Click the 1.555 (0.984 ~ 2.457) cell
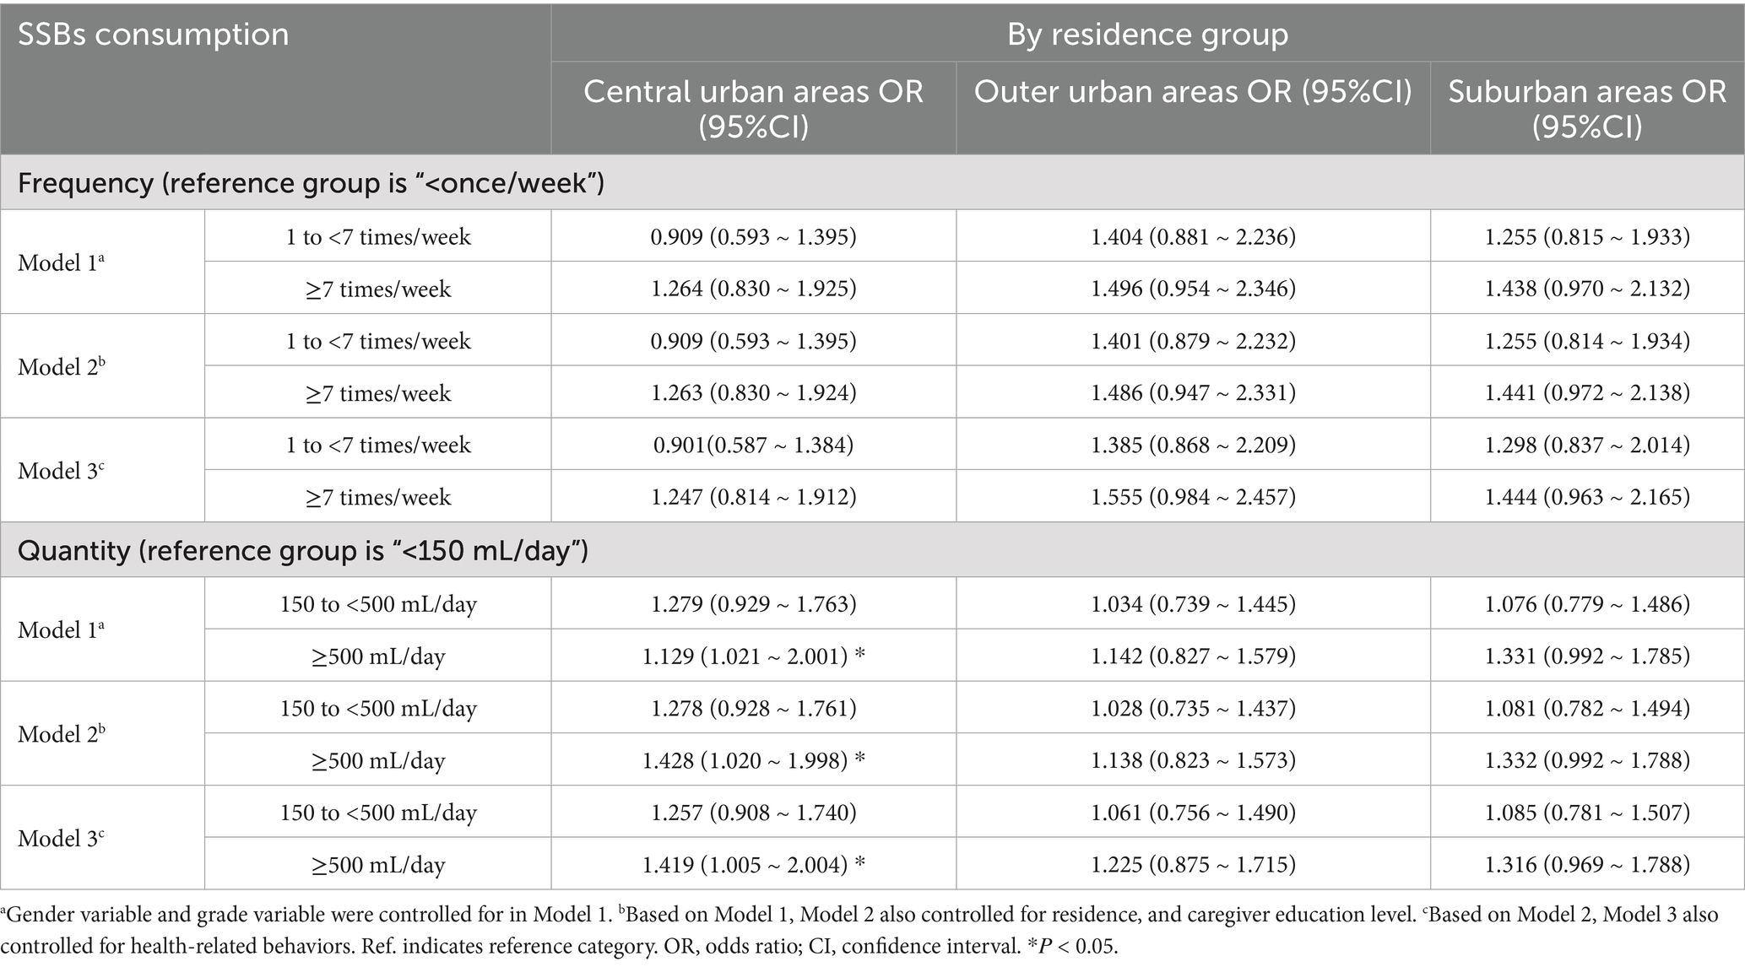The width and height of the screenshot is (1745, 967). pos(1193,497)
